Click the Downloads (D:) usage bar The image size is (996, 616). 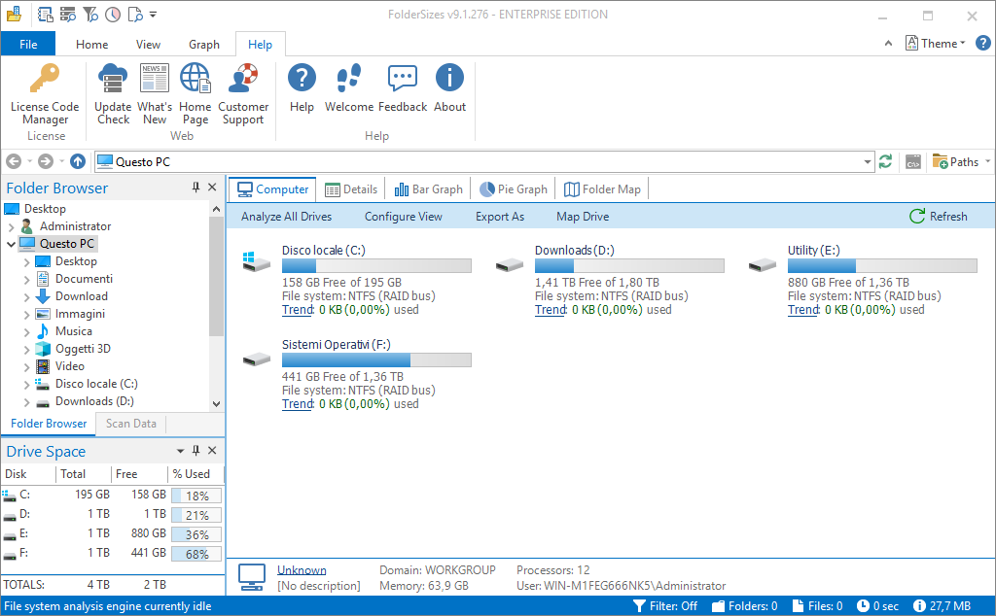point(629,266)
